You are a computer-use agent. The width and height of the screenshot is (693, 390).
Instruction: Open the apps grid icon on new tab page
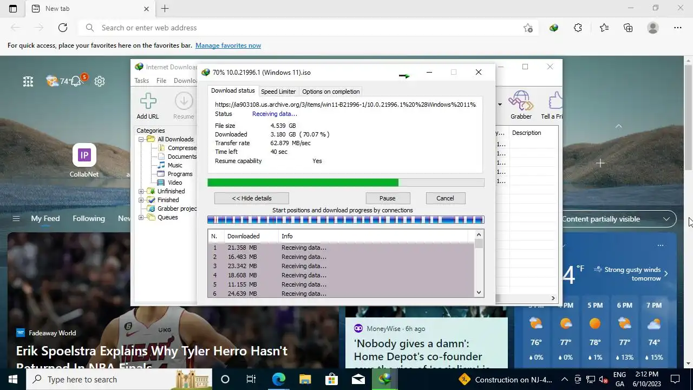click(x=28, y=81)
